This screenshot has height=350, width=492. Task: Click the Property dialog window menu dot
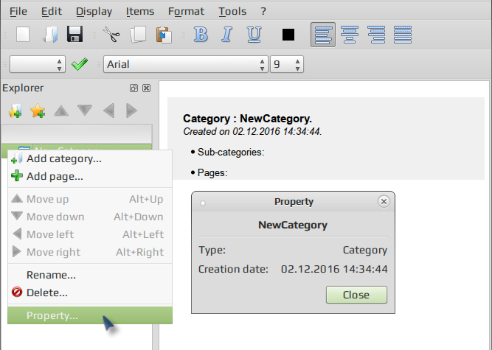pos(203,203)
